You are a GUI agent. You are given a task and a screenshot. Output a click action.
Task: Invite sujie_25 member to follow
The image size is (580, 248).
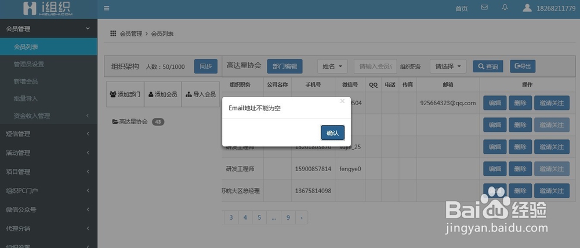point(552,147)
